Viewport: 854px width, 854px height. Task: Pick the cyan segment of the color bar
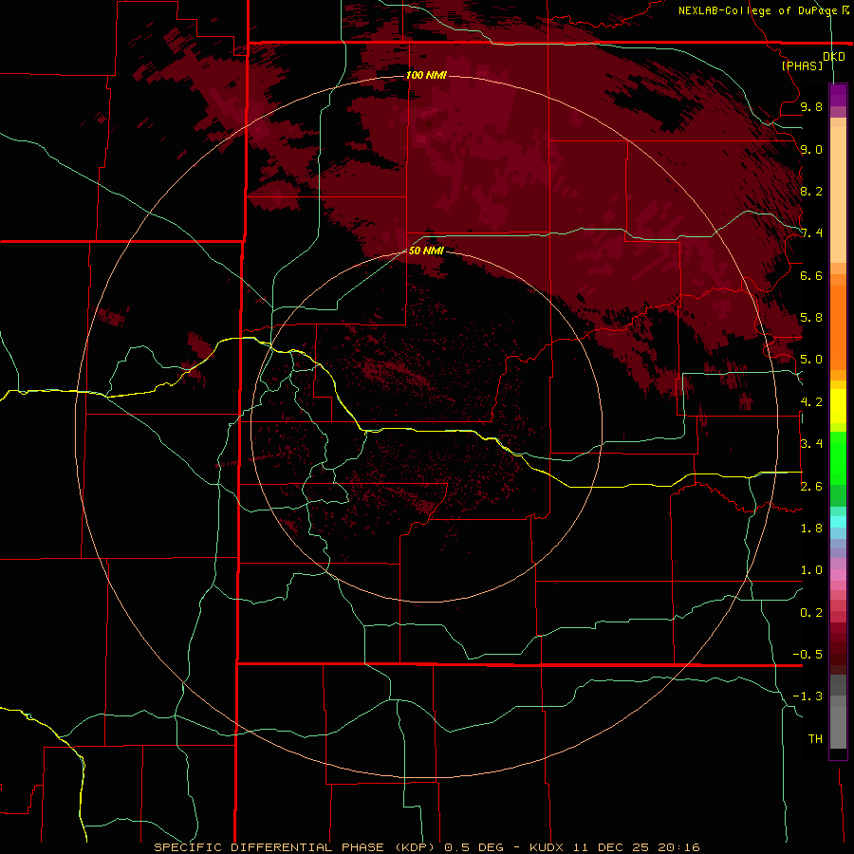pyautogui.click(x=838, y=522)
